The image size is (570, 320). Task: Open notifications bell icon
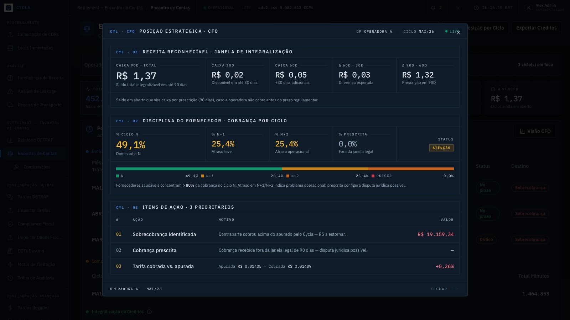tap(433, 7)
